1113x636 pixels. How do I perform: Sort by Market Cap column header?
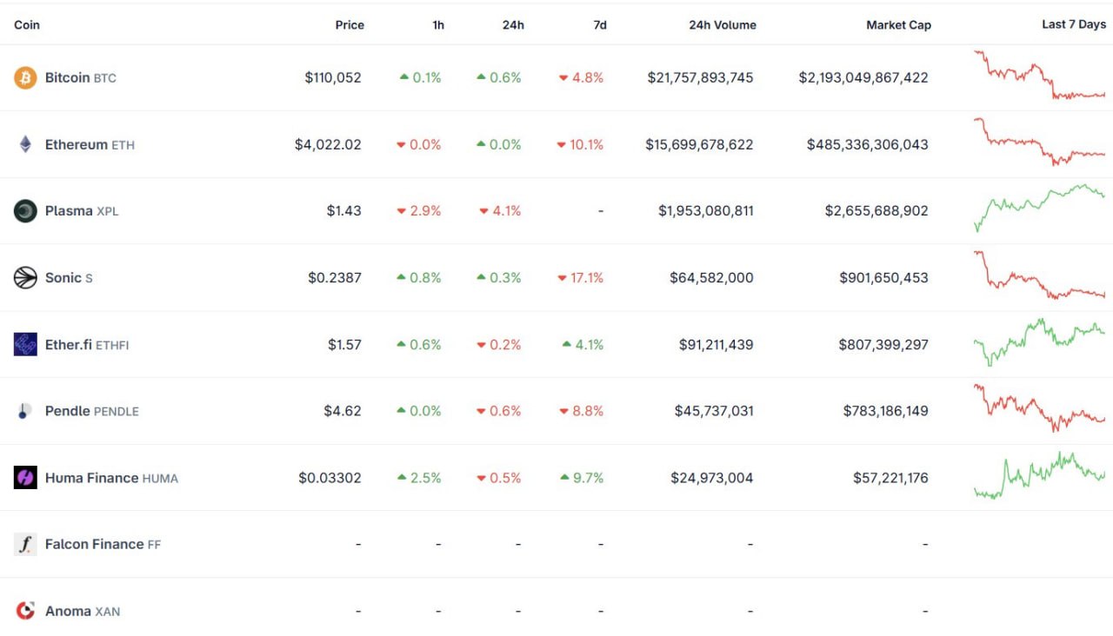[898, 25]
